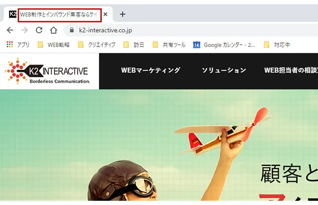
Task: Open the 共有ツール bookmark folder
Action: 169,45
